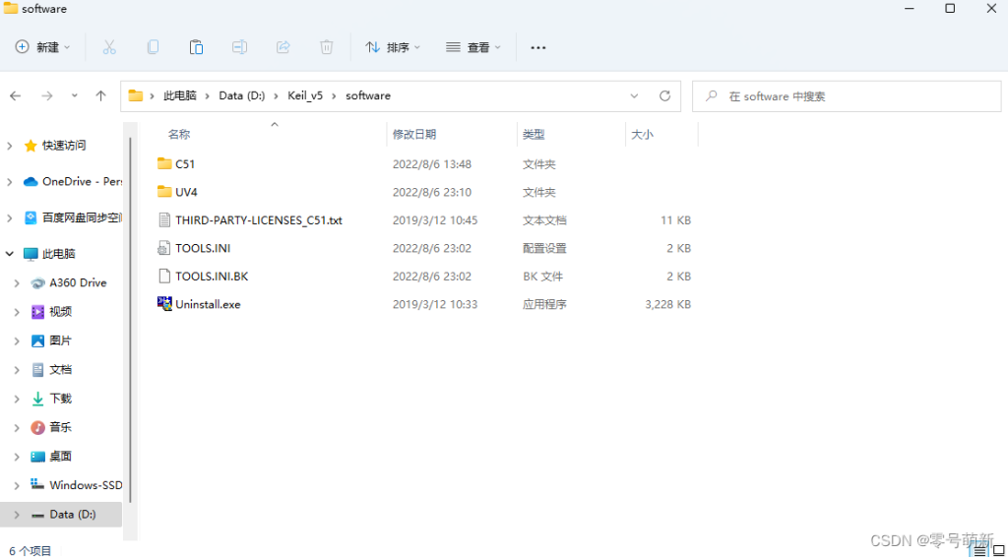This screenshot has height=557, width=1008.
Task: Open Windows-SSD drive in sidebar
Action: pyautogui.click(x=77, y=485)
